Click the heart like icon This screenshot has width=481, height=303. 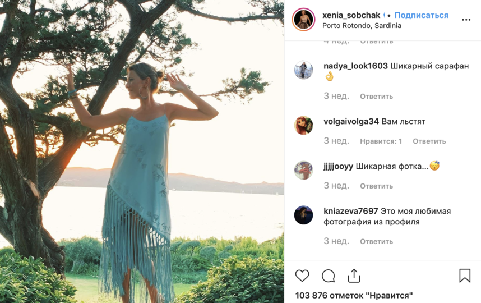(x=302, y=276)
